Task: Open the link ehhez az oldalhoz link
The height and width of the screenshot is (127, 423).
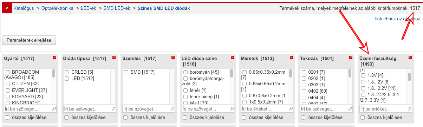Action: pos(398,19)
